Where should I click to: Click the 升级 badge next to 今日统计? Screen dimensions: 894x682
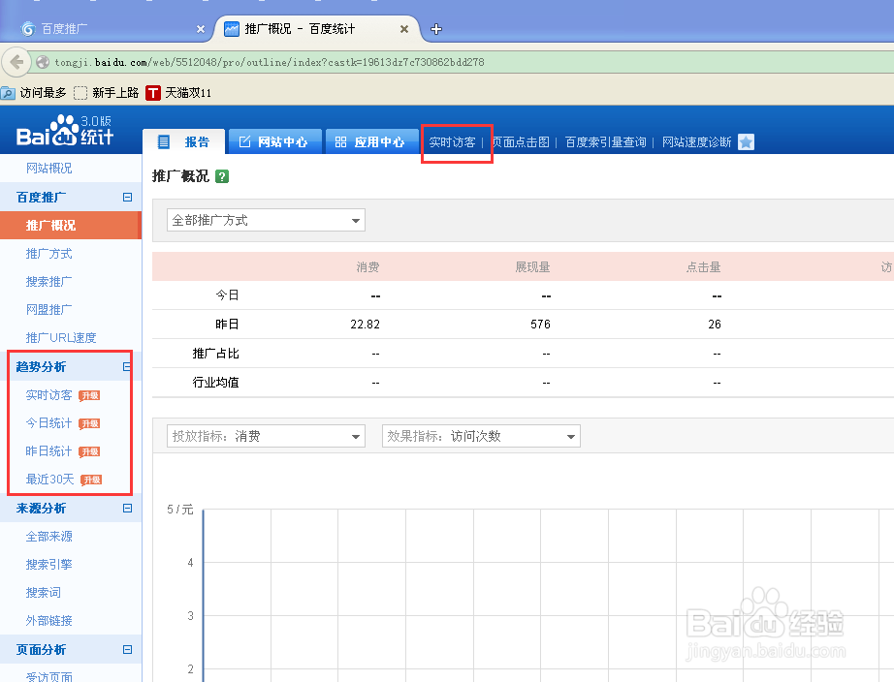(89, 423)
